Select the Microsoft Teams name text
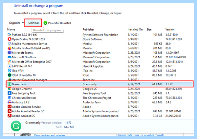197x139 pixels. click(22, 53)
